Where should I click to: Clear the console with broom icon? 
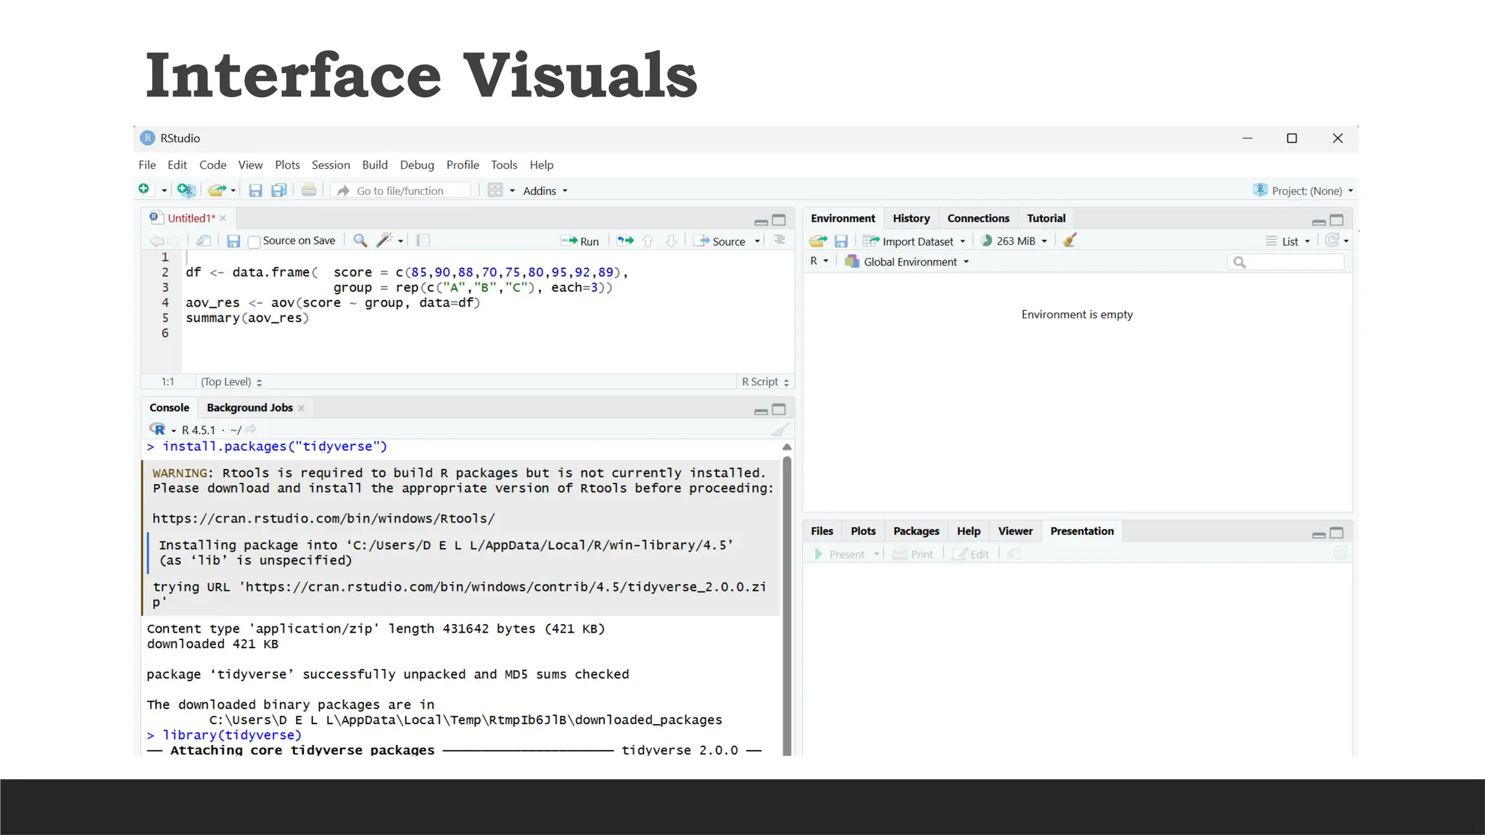point(780,430)
